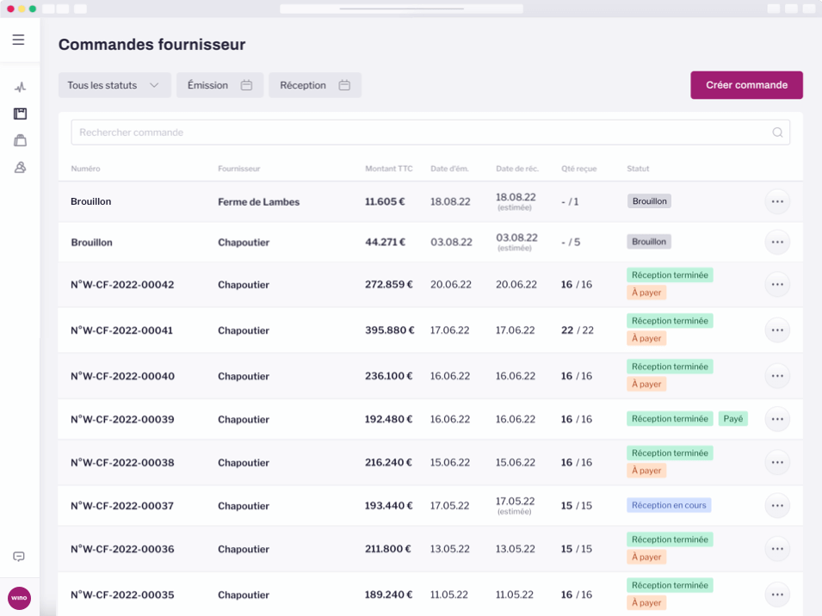The height and width of the screenshot is (616, 822).
Task: Open the Tous les statuts filter dropdown
Action: pos(114,85)
